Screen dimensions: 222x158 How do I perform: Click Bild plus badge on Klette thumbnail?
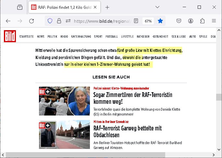(x=45, y=92)
